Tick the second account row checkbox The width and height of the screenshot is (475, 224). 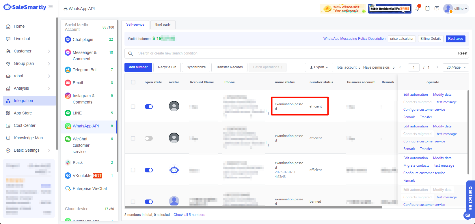point(133,138)
